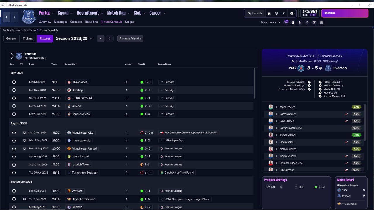The image size is (374, 210).
Task: Open the Bookmarks dropdown
Action: tap(271, 22)
